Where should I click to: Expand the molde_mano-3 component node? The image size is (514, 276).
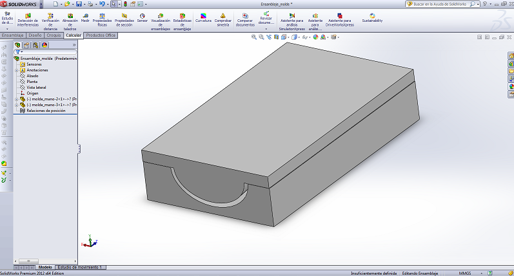[x=16, y=105]
